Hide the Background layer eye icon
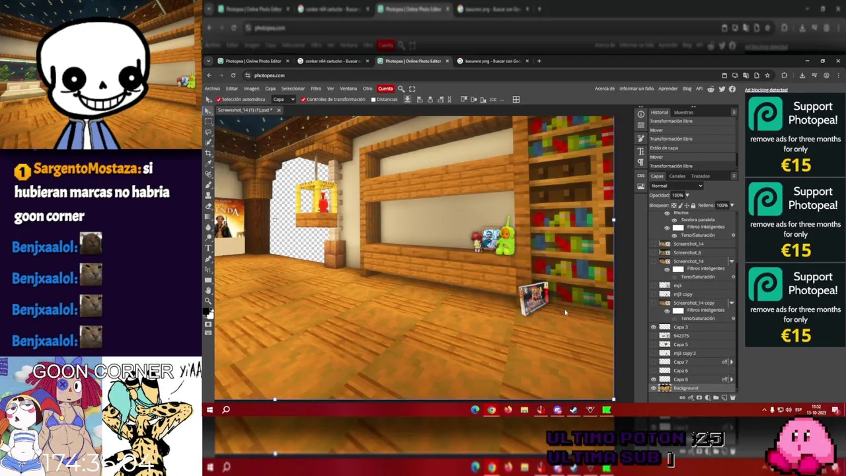The height and width of the screenshot is (476, 846). point(654,388)
